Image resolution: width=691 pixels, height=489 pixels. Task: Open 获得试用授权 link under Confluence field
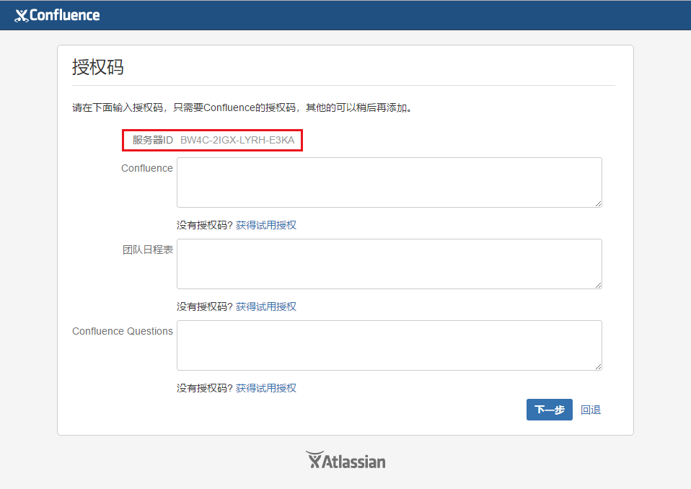tap(265, 225)
